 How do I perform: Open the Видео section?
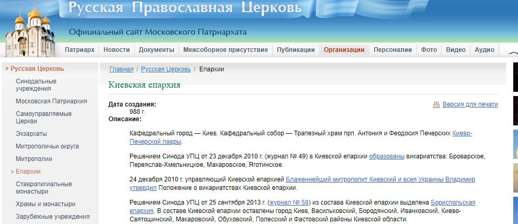click(456, 50)
